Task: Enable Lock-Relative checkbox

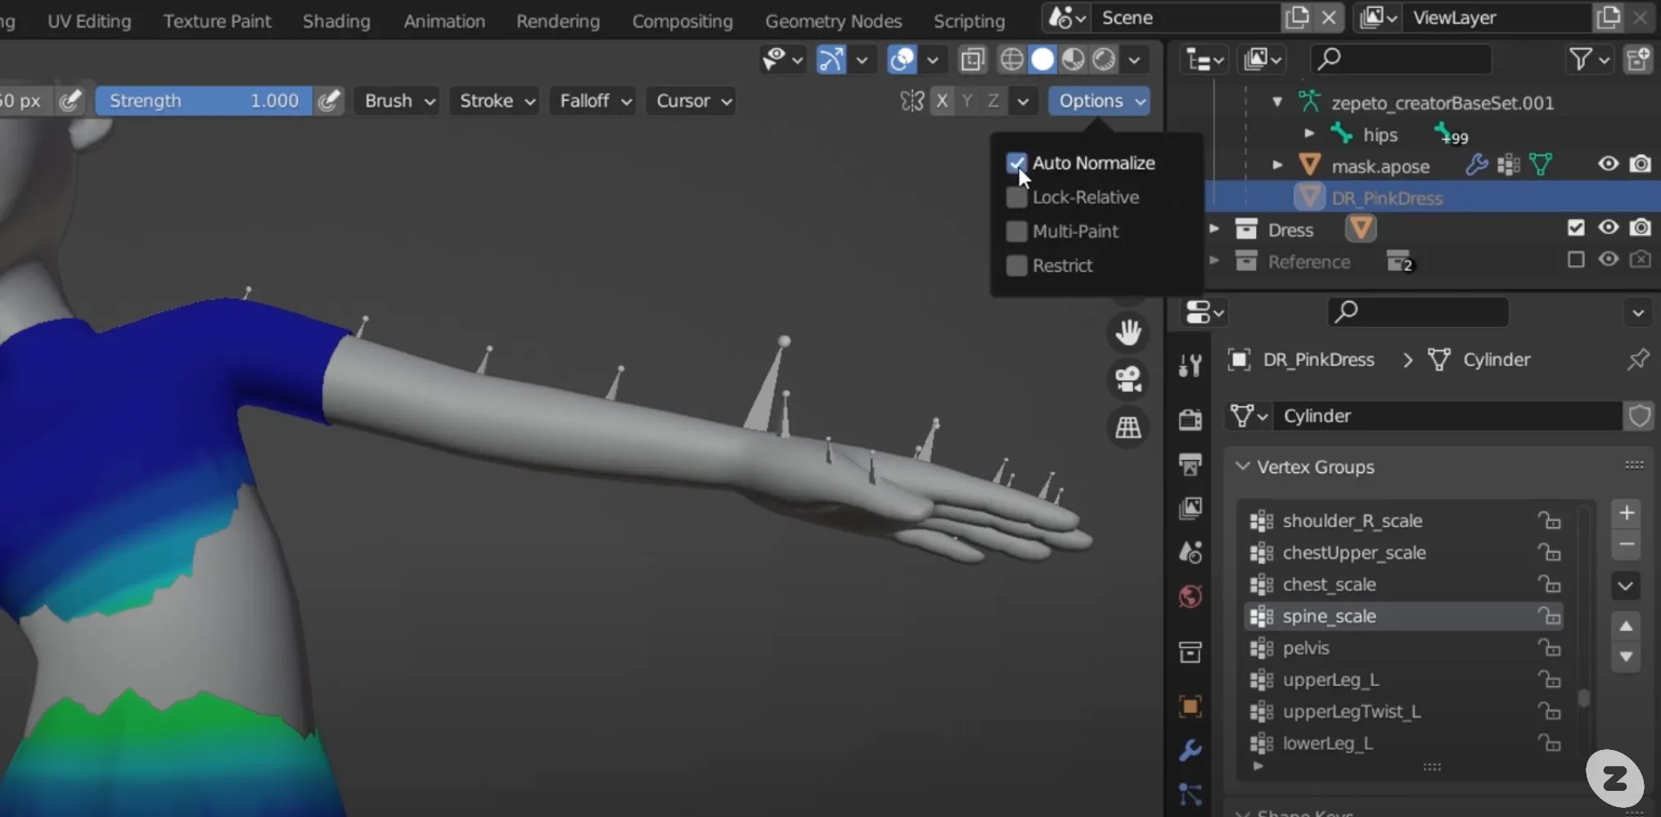Action: pyautogui.click(x=1016, y=197)
